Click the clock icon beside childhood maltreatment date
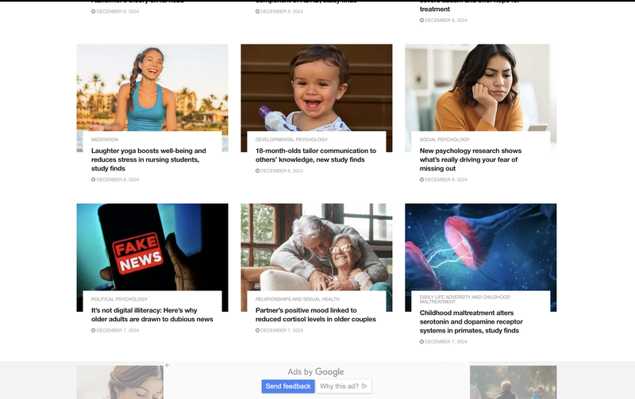 [421, 342]
